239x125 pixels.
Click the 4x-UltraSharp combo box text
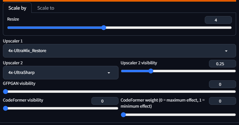coord(22,73)
